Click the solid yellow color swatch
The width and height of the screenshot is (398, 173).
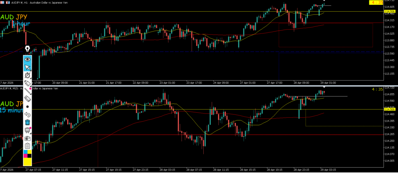coord(28,162)
